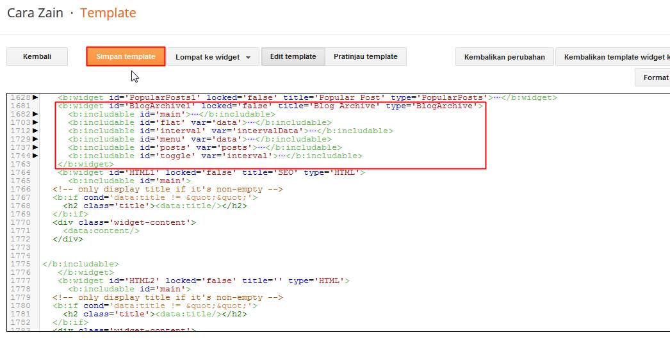This screenshot has width=670, height=342.
Task: Click the Kembalikan perubahan button
Action: [x=505, y=57]
